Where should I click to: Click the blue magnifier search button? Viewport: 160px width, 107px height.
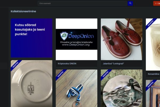pos(130,3)
